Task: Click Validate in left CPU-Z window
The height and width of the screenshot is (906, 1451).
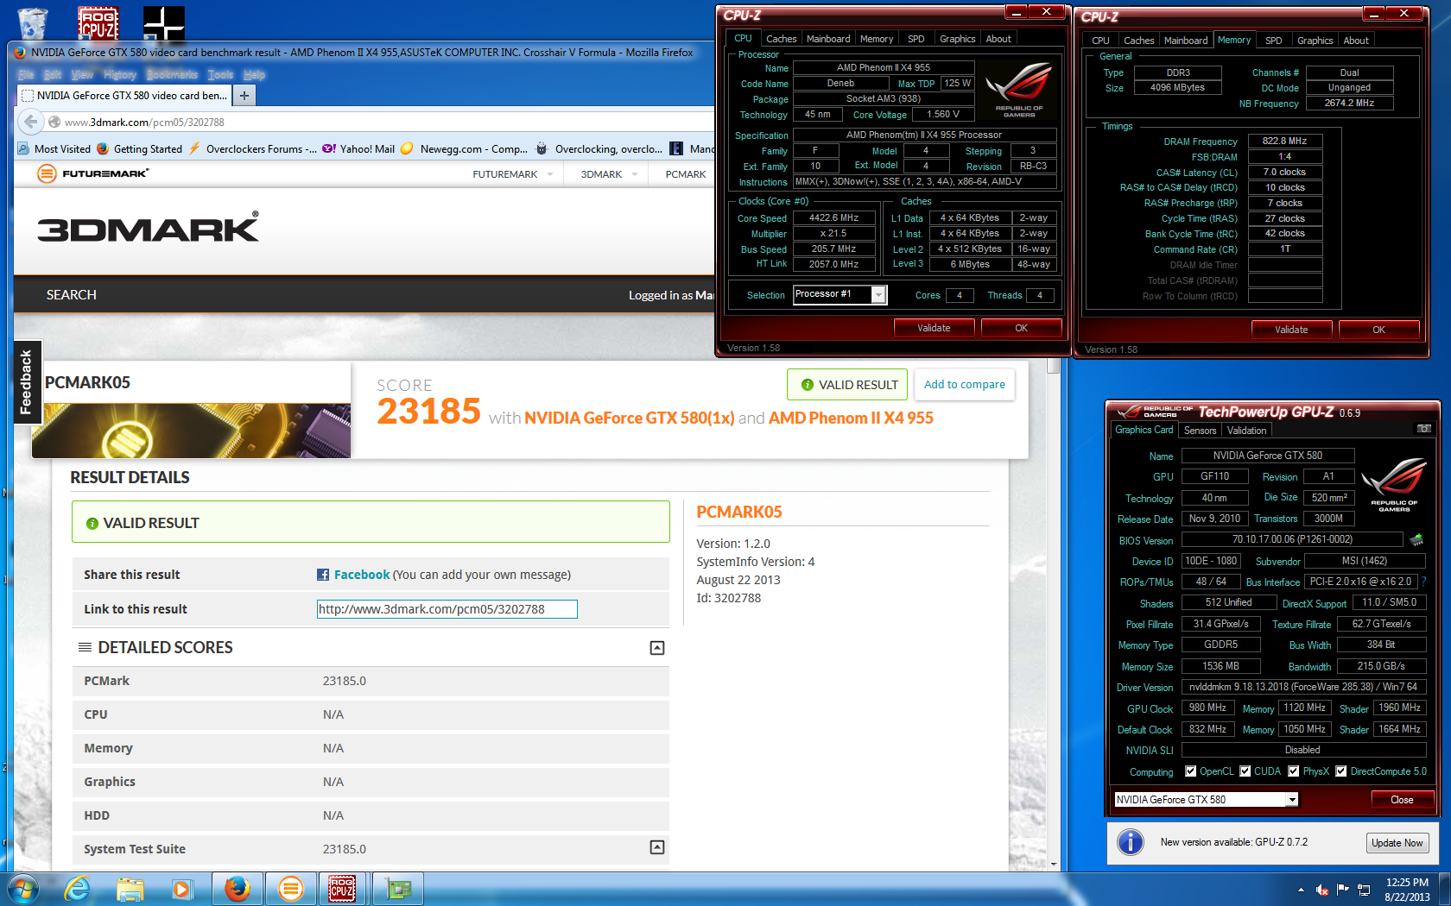Action: (x=934, y=328)
